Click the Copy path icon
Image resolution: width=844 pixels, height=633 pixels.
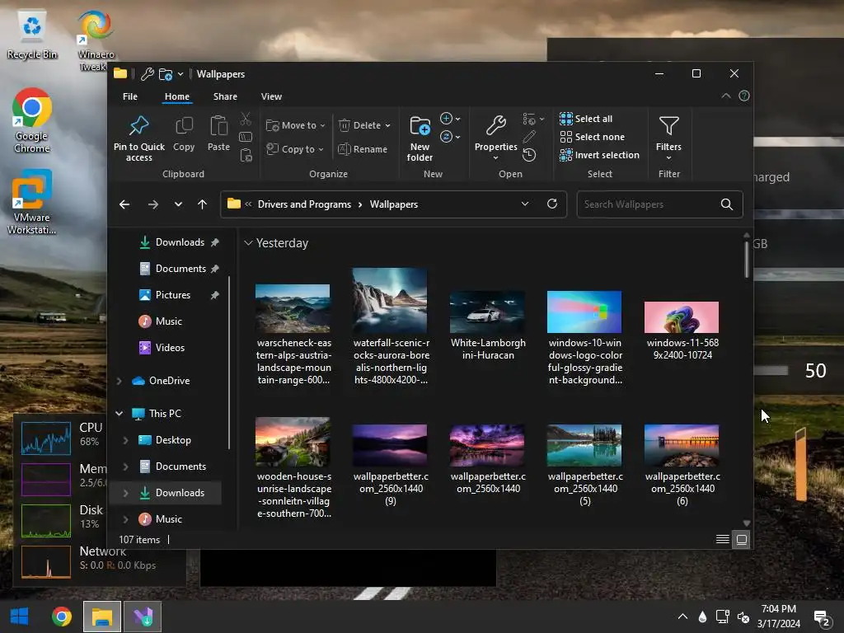point(246,137)
